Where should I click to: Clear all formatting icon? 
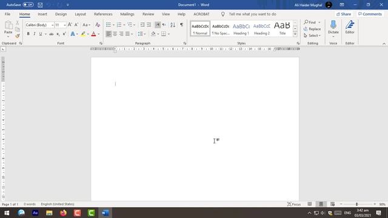coord(98,25)
